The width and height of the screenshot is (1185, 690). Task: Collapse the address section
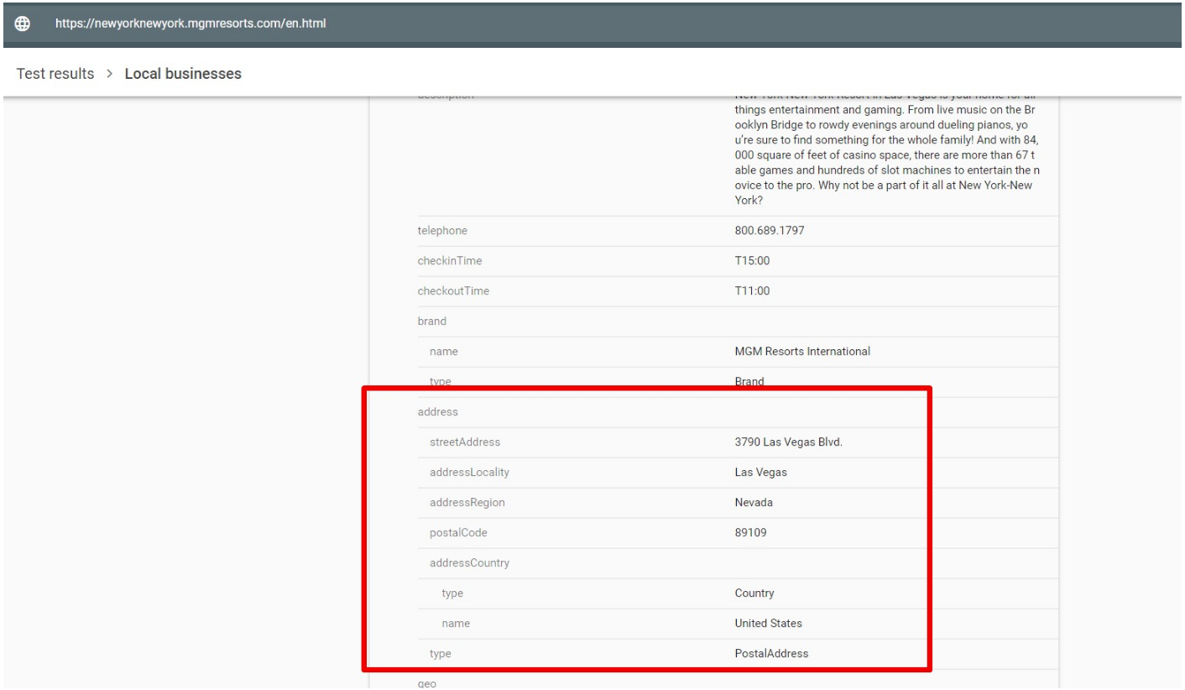click(x=433, y=410)
